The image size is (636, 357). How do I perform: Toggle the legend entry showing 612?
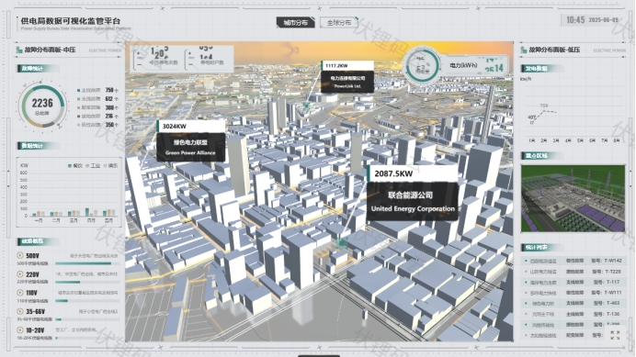click(x=97, y=99)
